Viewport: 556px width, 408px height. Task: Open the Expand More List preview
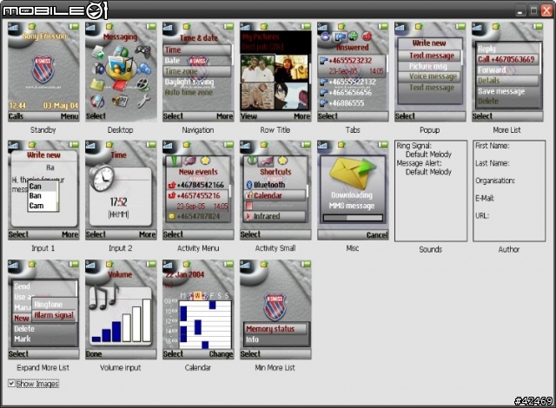coord(43,310)
